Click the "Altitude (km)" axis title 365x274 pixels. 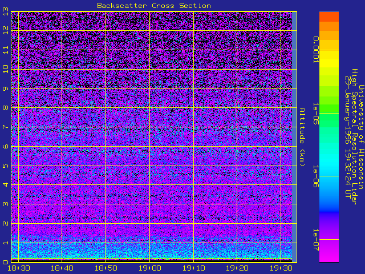[x=302, y=137]
